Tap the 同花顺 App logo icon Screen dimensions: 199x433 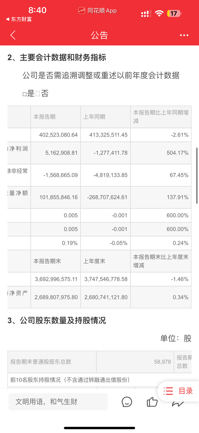tap(82, 11)
